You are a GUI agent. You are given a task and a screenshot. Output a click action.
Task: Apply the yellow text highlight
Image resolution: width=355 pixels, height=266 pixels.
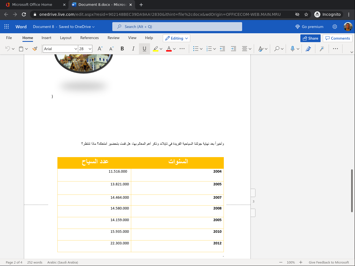(x=156, y=49)
